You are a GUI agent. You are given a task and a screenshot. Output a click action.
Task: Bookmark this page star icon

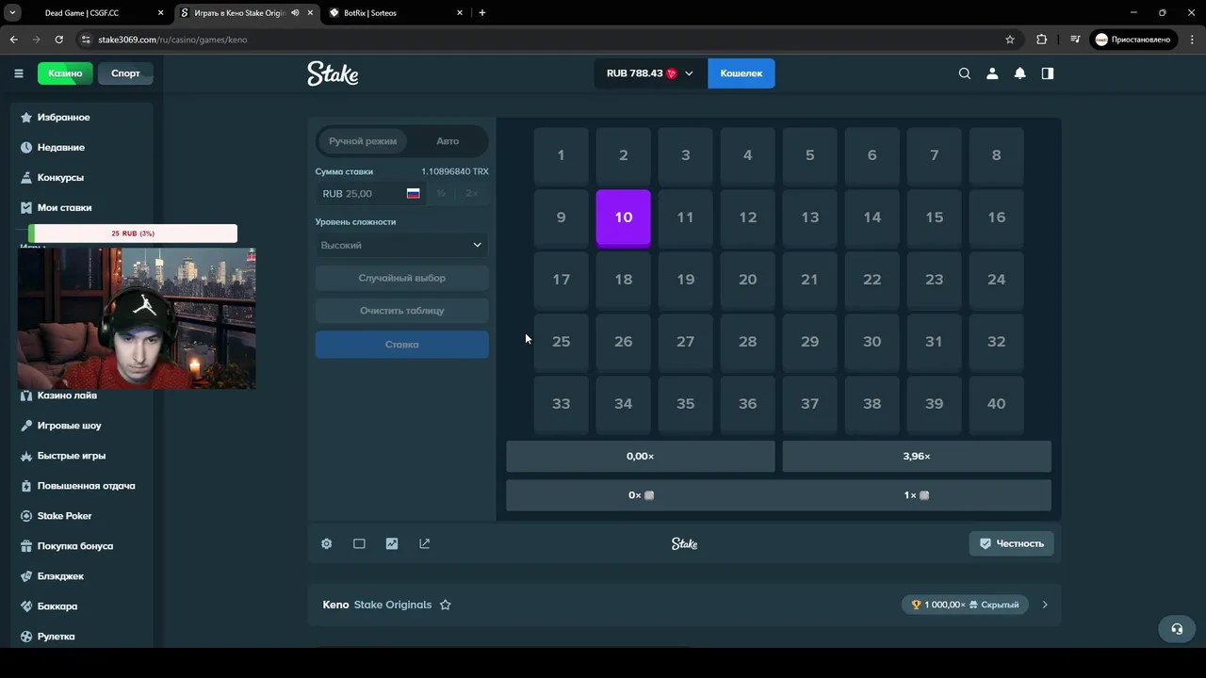pyautogui.click(x=1010, y=40)
